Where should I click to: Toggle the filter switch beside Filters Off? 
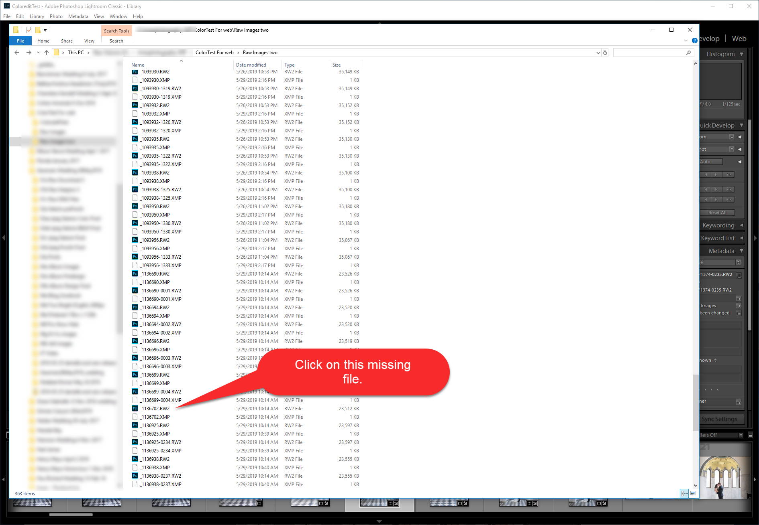tap(750, 435)
